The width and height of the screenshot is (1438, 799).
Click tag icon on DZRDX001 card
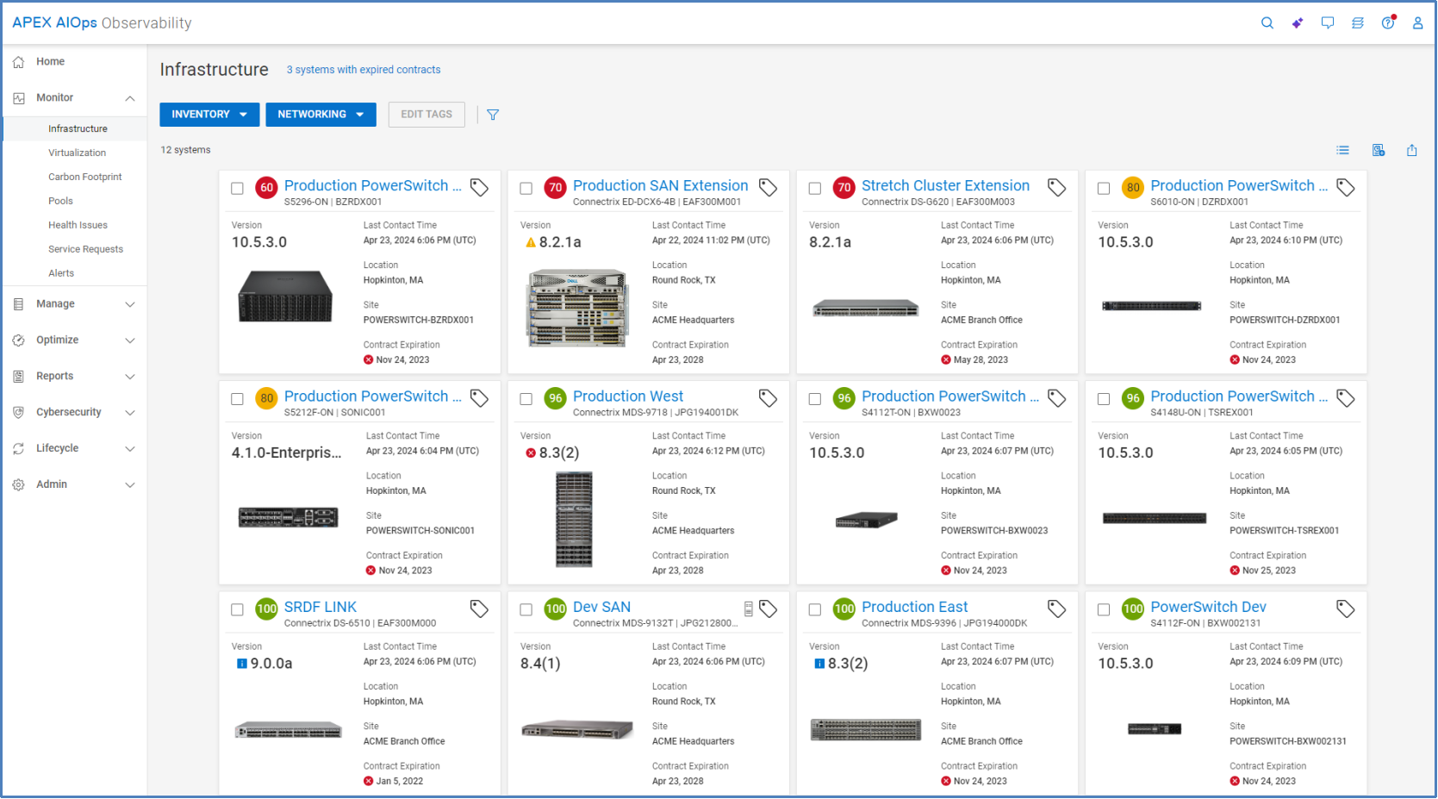(x=1345, y=187)
